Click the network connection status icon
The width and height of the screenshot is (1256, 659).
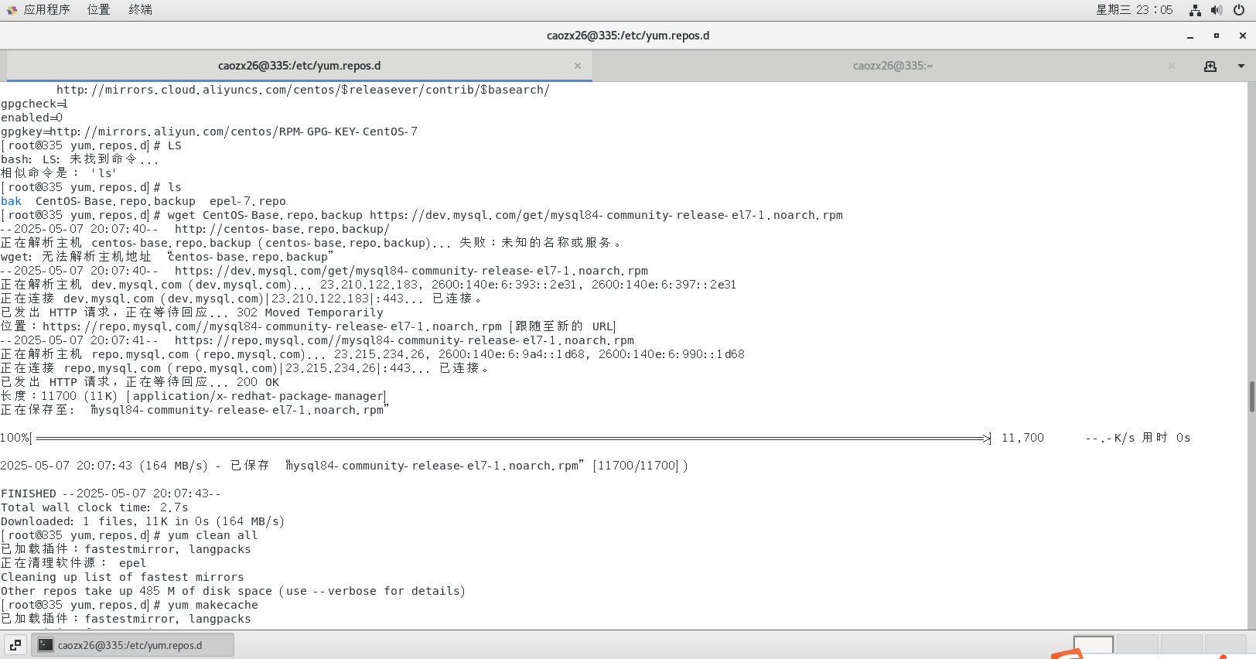(1195, 10)
